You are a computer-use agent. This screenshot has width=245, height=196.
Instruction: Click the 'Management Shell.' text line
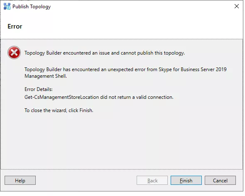[46, 76]
